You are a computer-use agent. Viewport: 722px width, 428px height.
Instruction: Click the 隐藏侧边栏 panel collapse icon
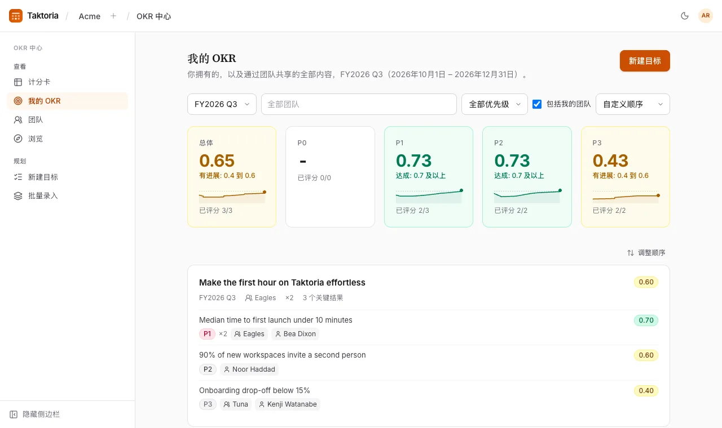click(14, 414)
